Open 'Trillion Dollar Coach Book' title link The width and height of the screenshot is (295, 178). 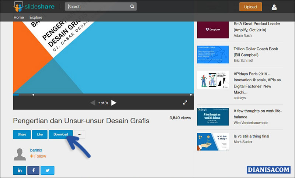pyautogui.click(x=256, y=52)
